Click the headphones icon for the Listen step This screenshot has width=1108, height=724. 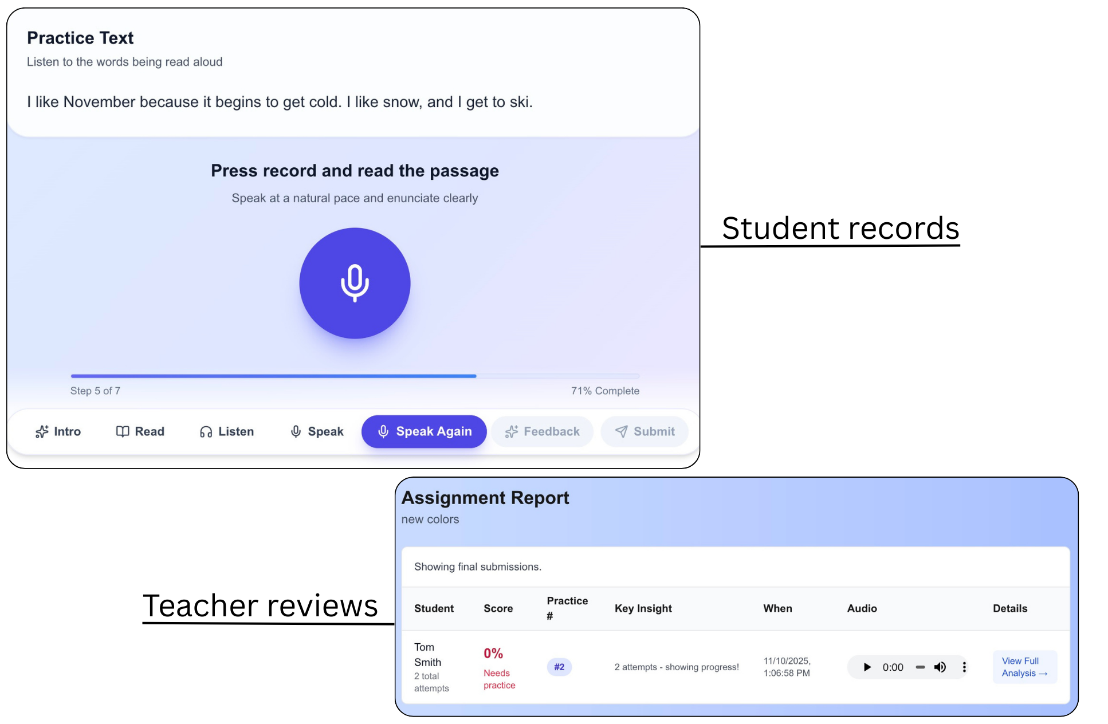click(205, 431)
